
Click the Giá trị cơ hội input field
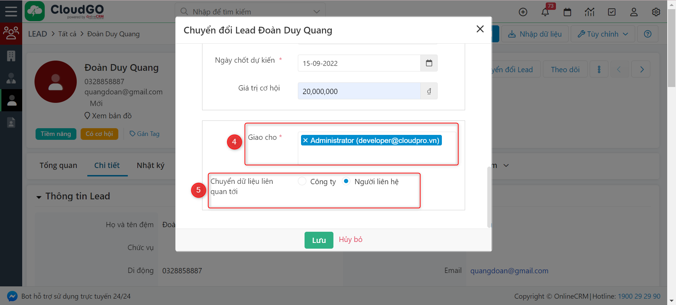point(359,91)
